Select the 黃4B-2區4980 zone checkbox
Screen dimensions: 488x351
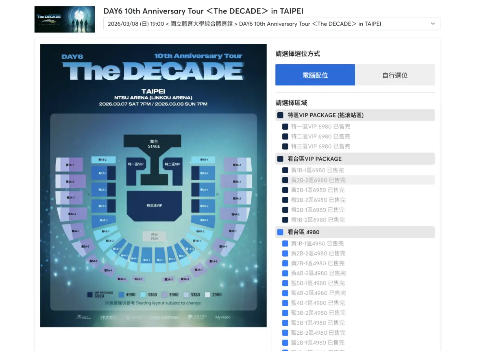[285, 273]
